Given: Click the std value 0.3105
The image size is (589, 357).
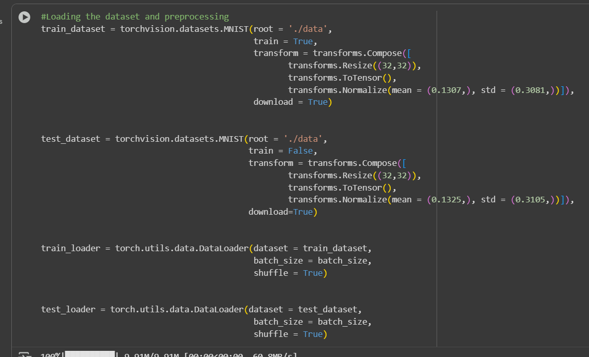Looking at the screenshot, I should click(530, 200).
